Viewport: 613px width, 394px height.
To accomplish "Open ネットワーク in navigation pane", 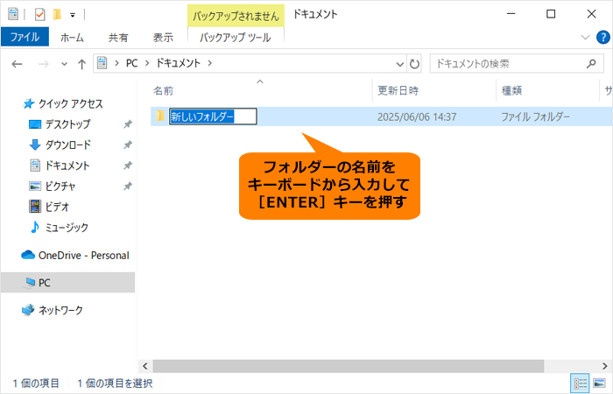I will point(60,310).
